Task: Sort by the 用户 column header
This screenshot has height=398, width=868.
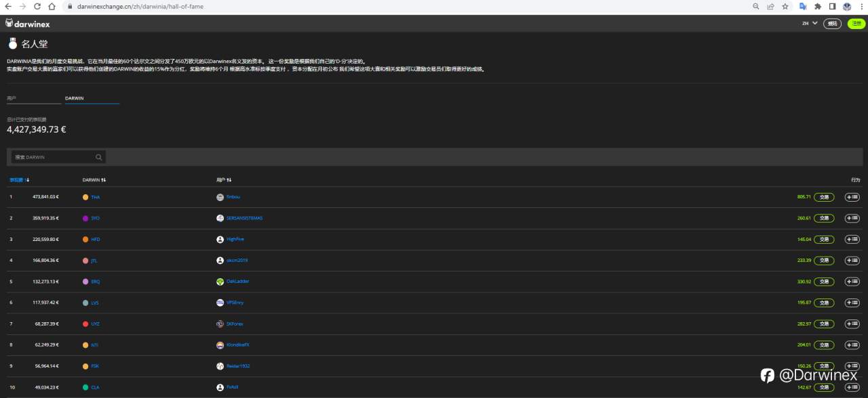Action: click(x=224, y=180)
